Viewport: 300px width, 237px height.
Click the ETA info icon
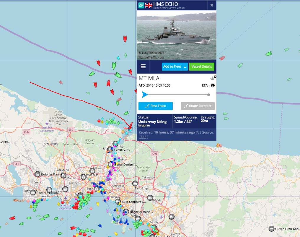pyautogui.click(x=213, y=85)
